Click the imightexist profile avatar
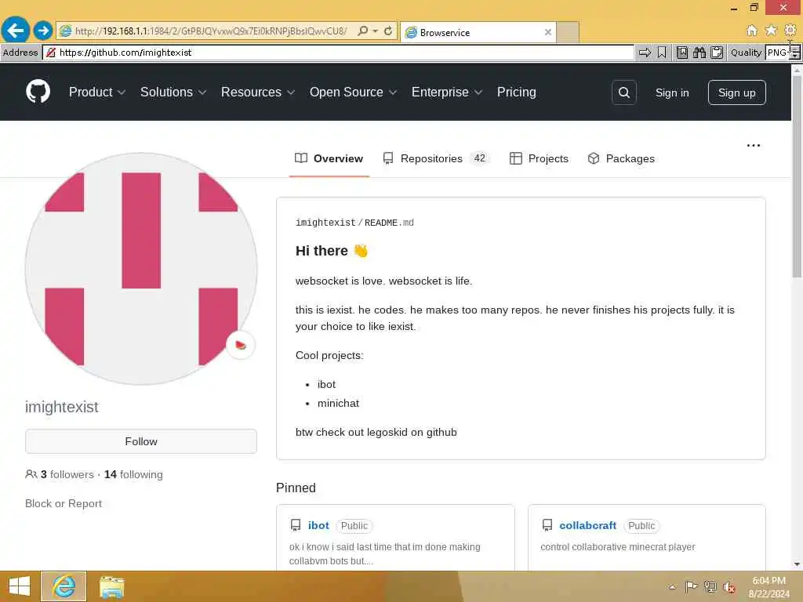Image resolution: width=803 pixels, height=602 pixels. coord(141,269)
